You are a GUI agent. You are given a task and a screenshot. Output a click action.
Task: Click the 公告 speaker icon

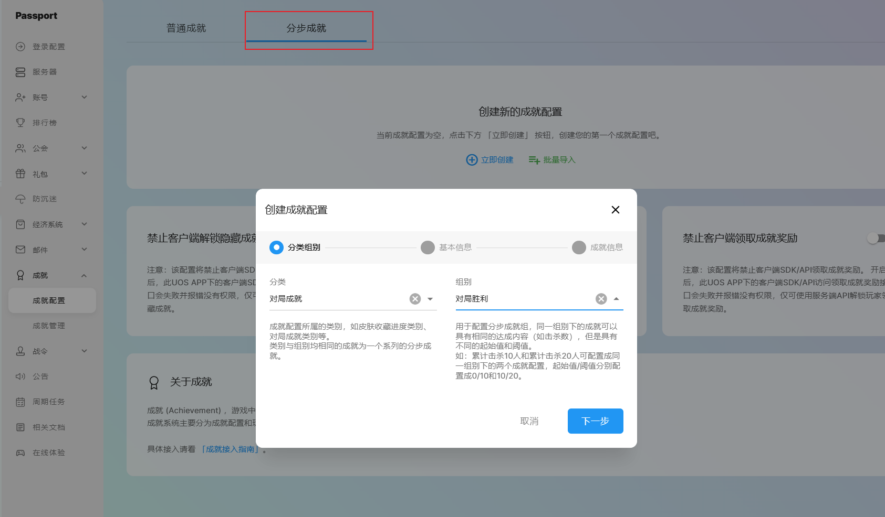click(x=20, y=376)
